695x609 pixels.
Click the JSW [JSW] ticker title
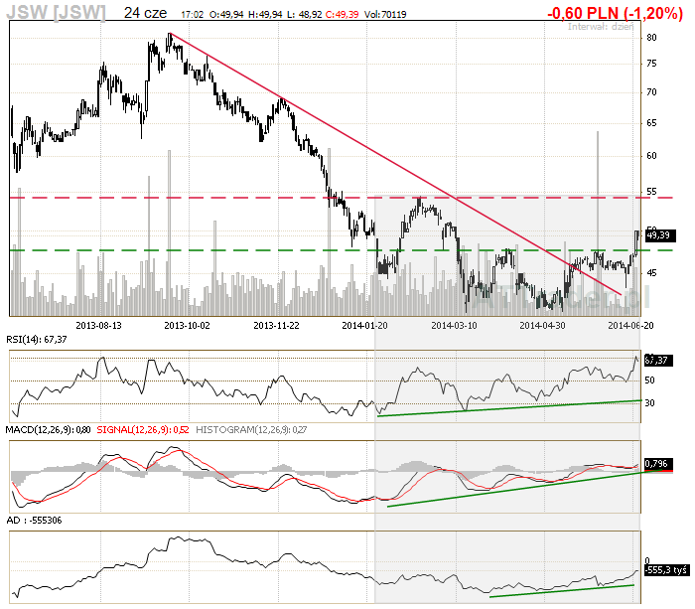click(x=56, y=12)
